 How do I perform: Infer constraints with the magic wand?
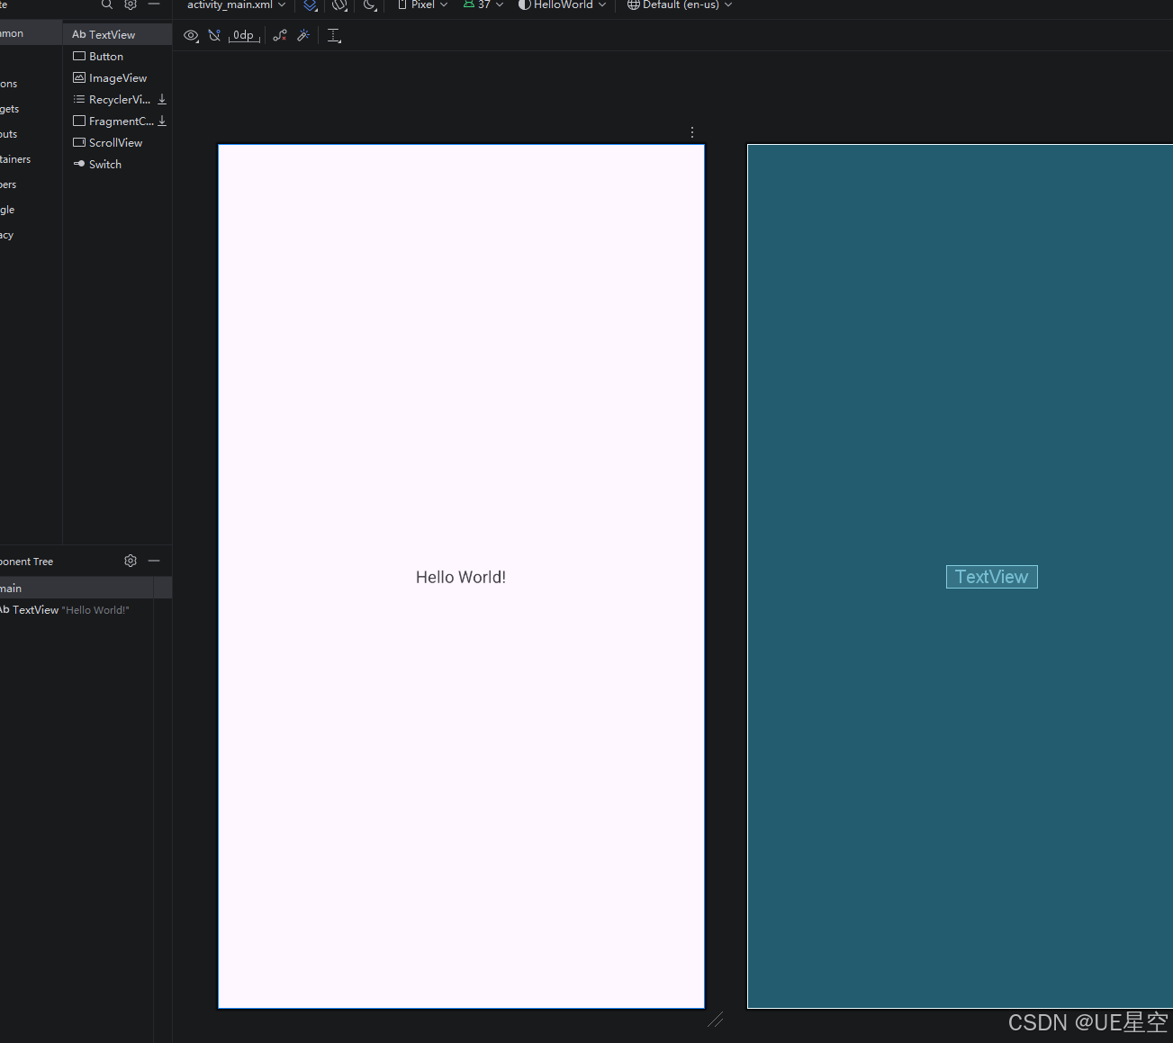pyautogui.click(x=303, y=36)
